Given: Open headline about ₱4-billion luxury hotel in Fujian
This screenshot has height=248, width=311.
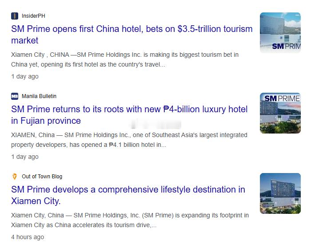Looking at the screenshot, I should [129, 115].
